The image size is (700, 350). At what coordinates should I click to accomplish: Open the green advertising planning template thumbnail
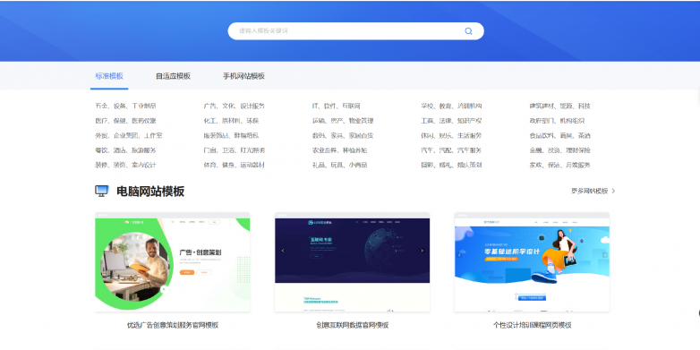(x=173, y=262)
